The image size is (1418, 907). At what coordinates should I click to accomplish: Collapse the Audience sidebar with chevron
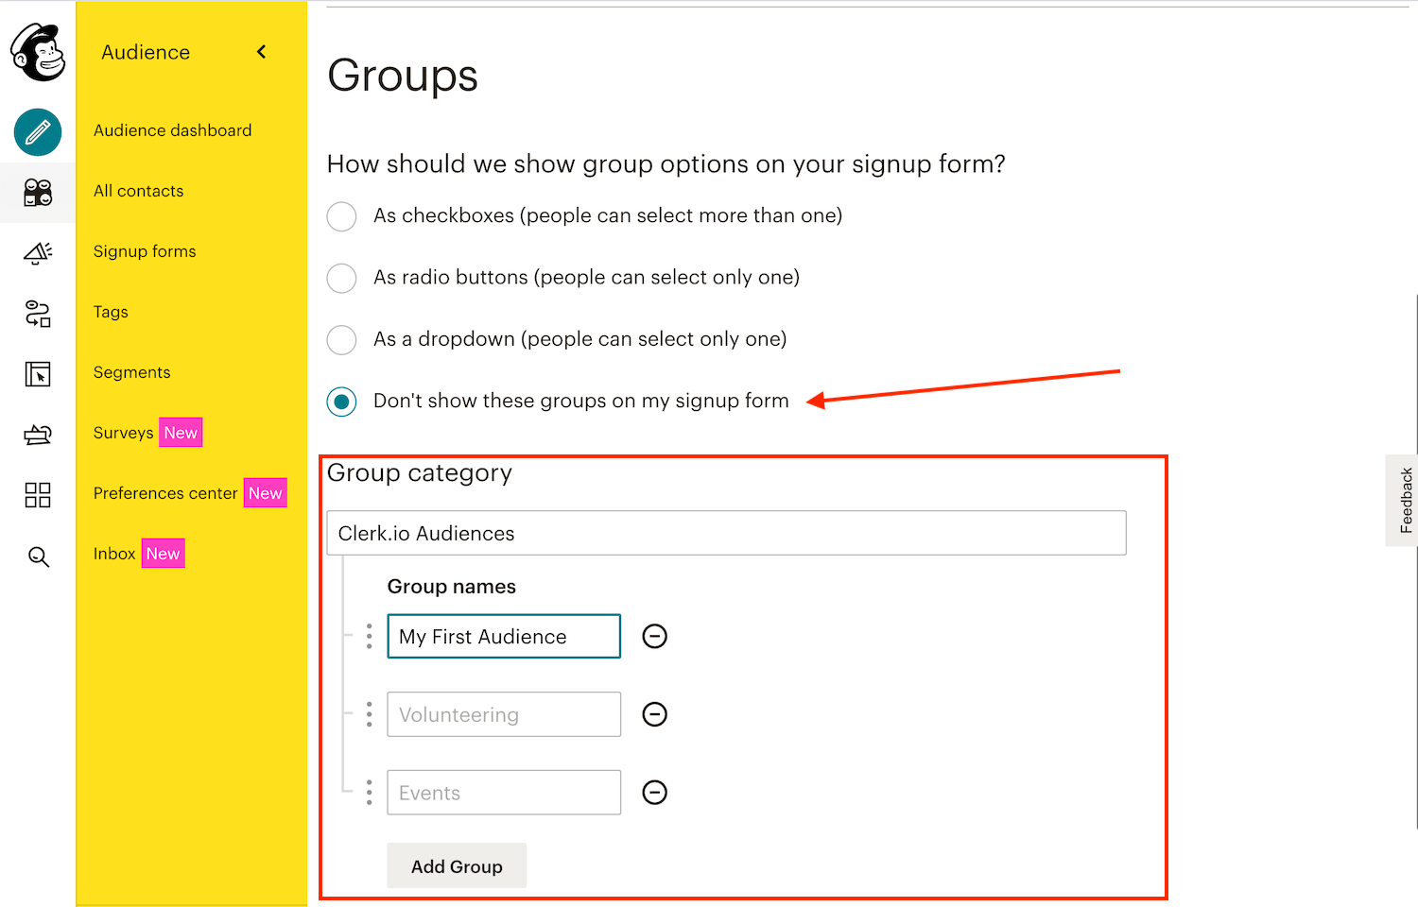click(x=262, y=52)
